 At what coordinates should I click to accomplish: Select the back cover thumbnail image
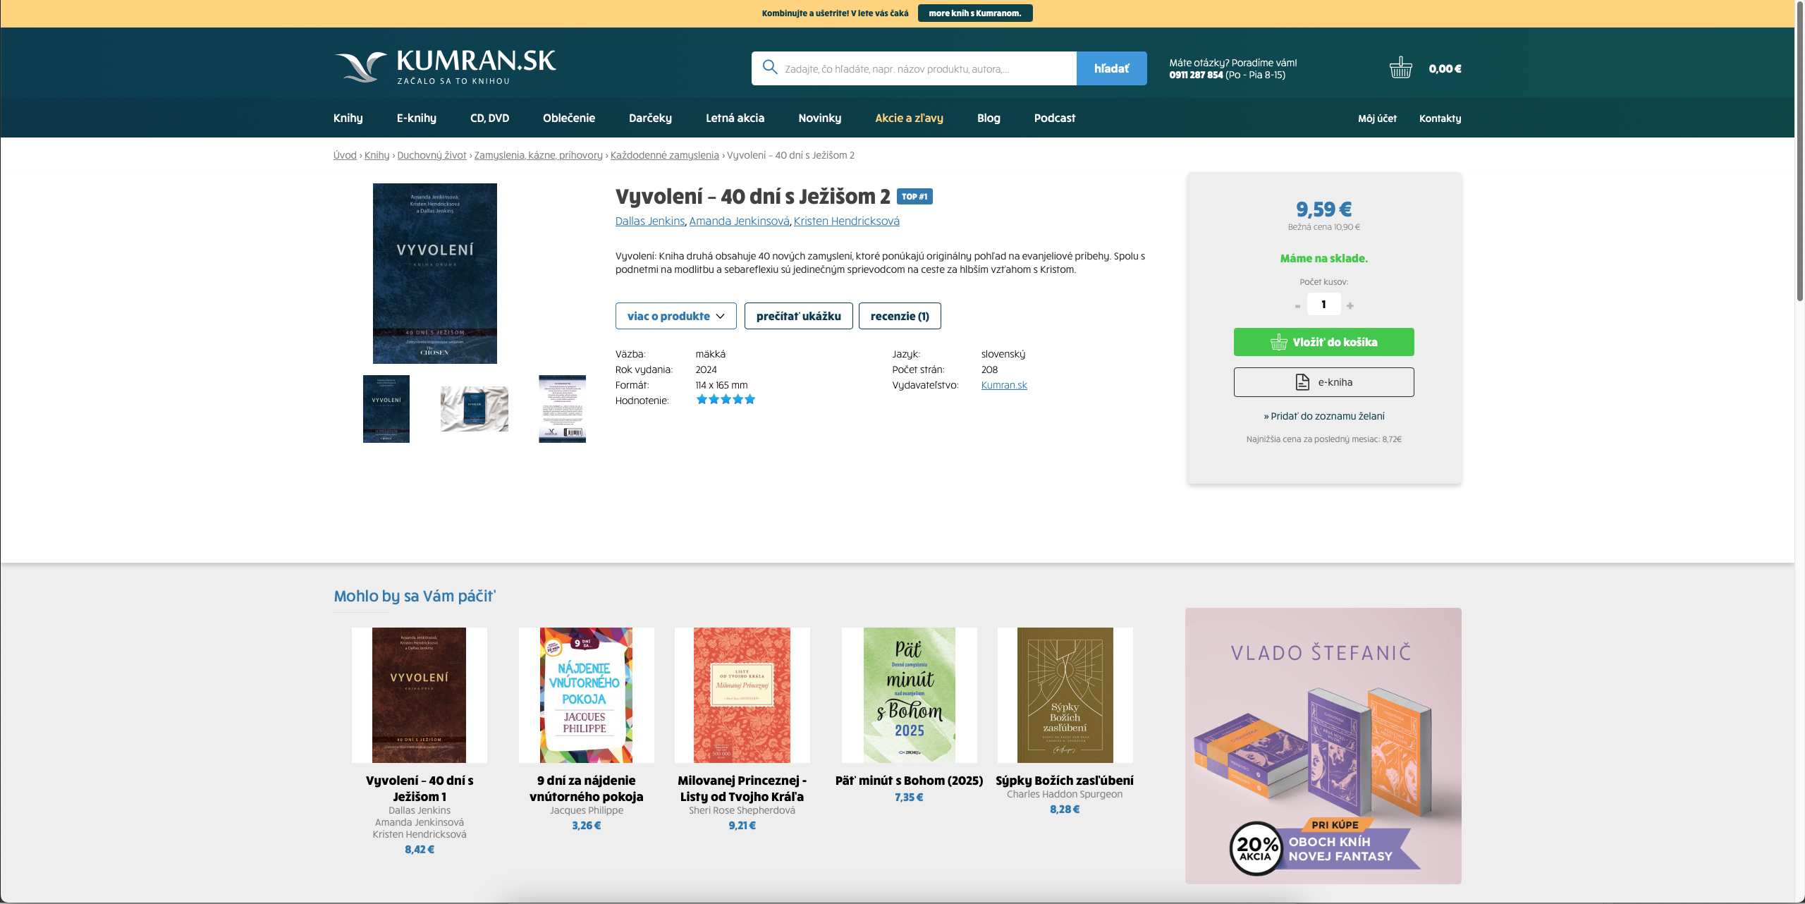click(562, 409)
